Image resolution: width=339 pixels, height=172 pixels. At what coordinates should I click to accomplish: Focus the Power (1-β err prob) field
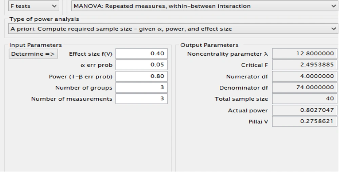pos(141,76)
